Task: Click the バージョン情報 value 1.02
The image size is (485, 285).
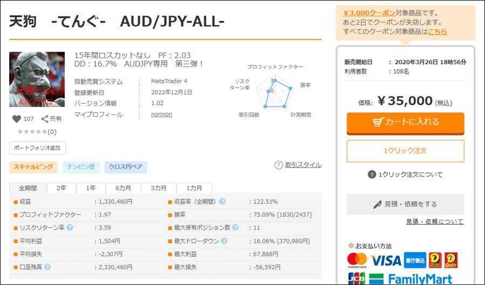Action: pos(157,103)
